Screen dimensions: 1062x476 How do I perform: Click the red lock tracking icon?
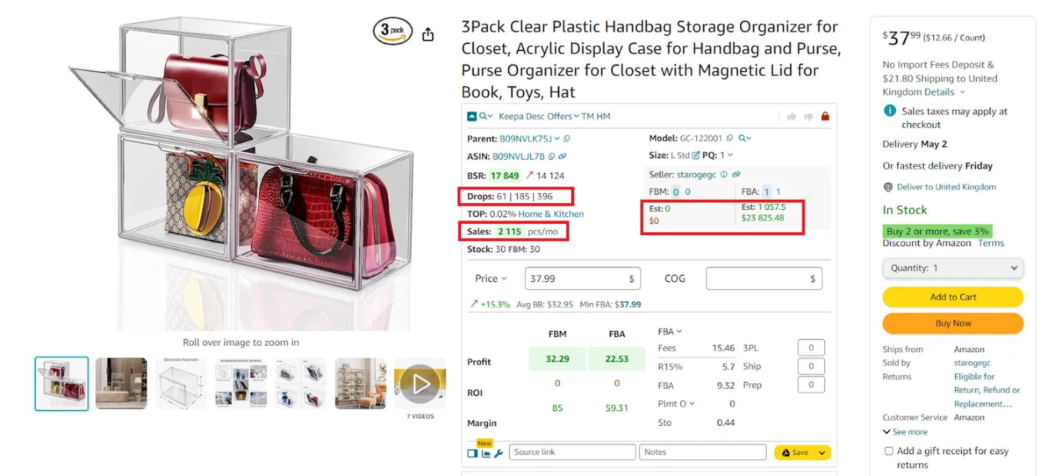(x=825, y=116)
